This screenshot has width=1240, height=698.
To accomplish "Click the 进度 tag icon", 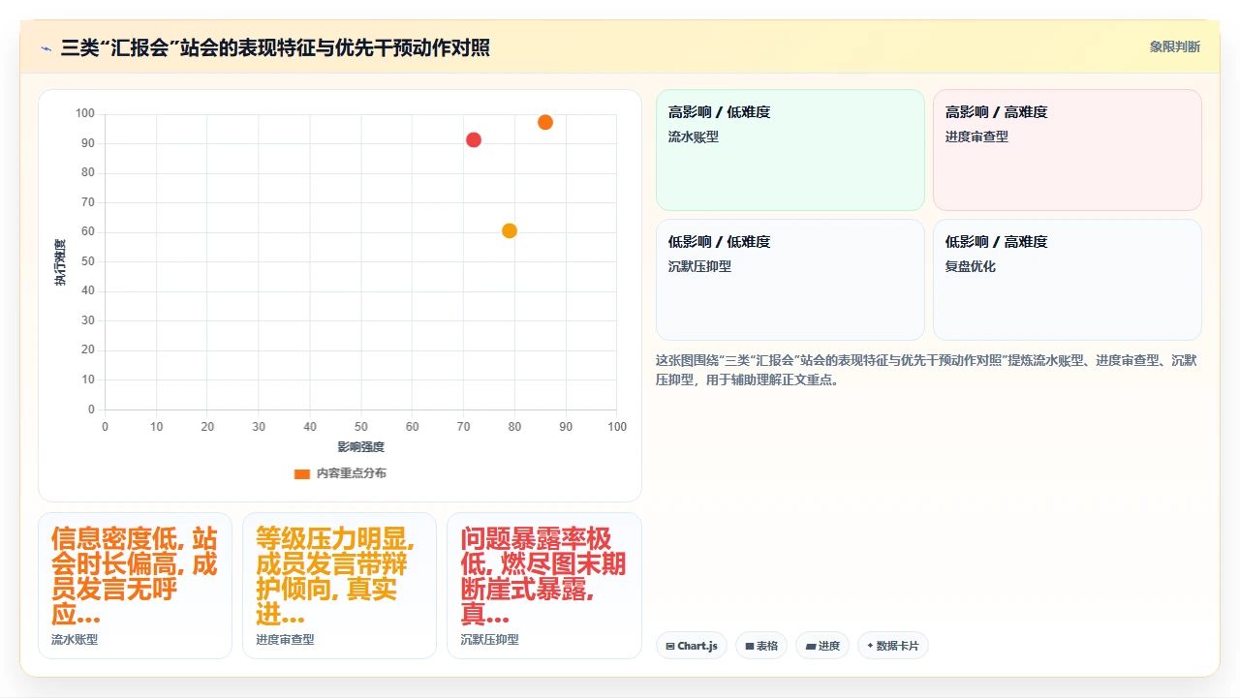I will [810, 646].
